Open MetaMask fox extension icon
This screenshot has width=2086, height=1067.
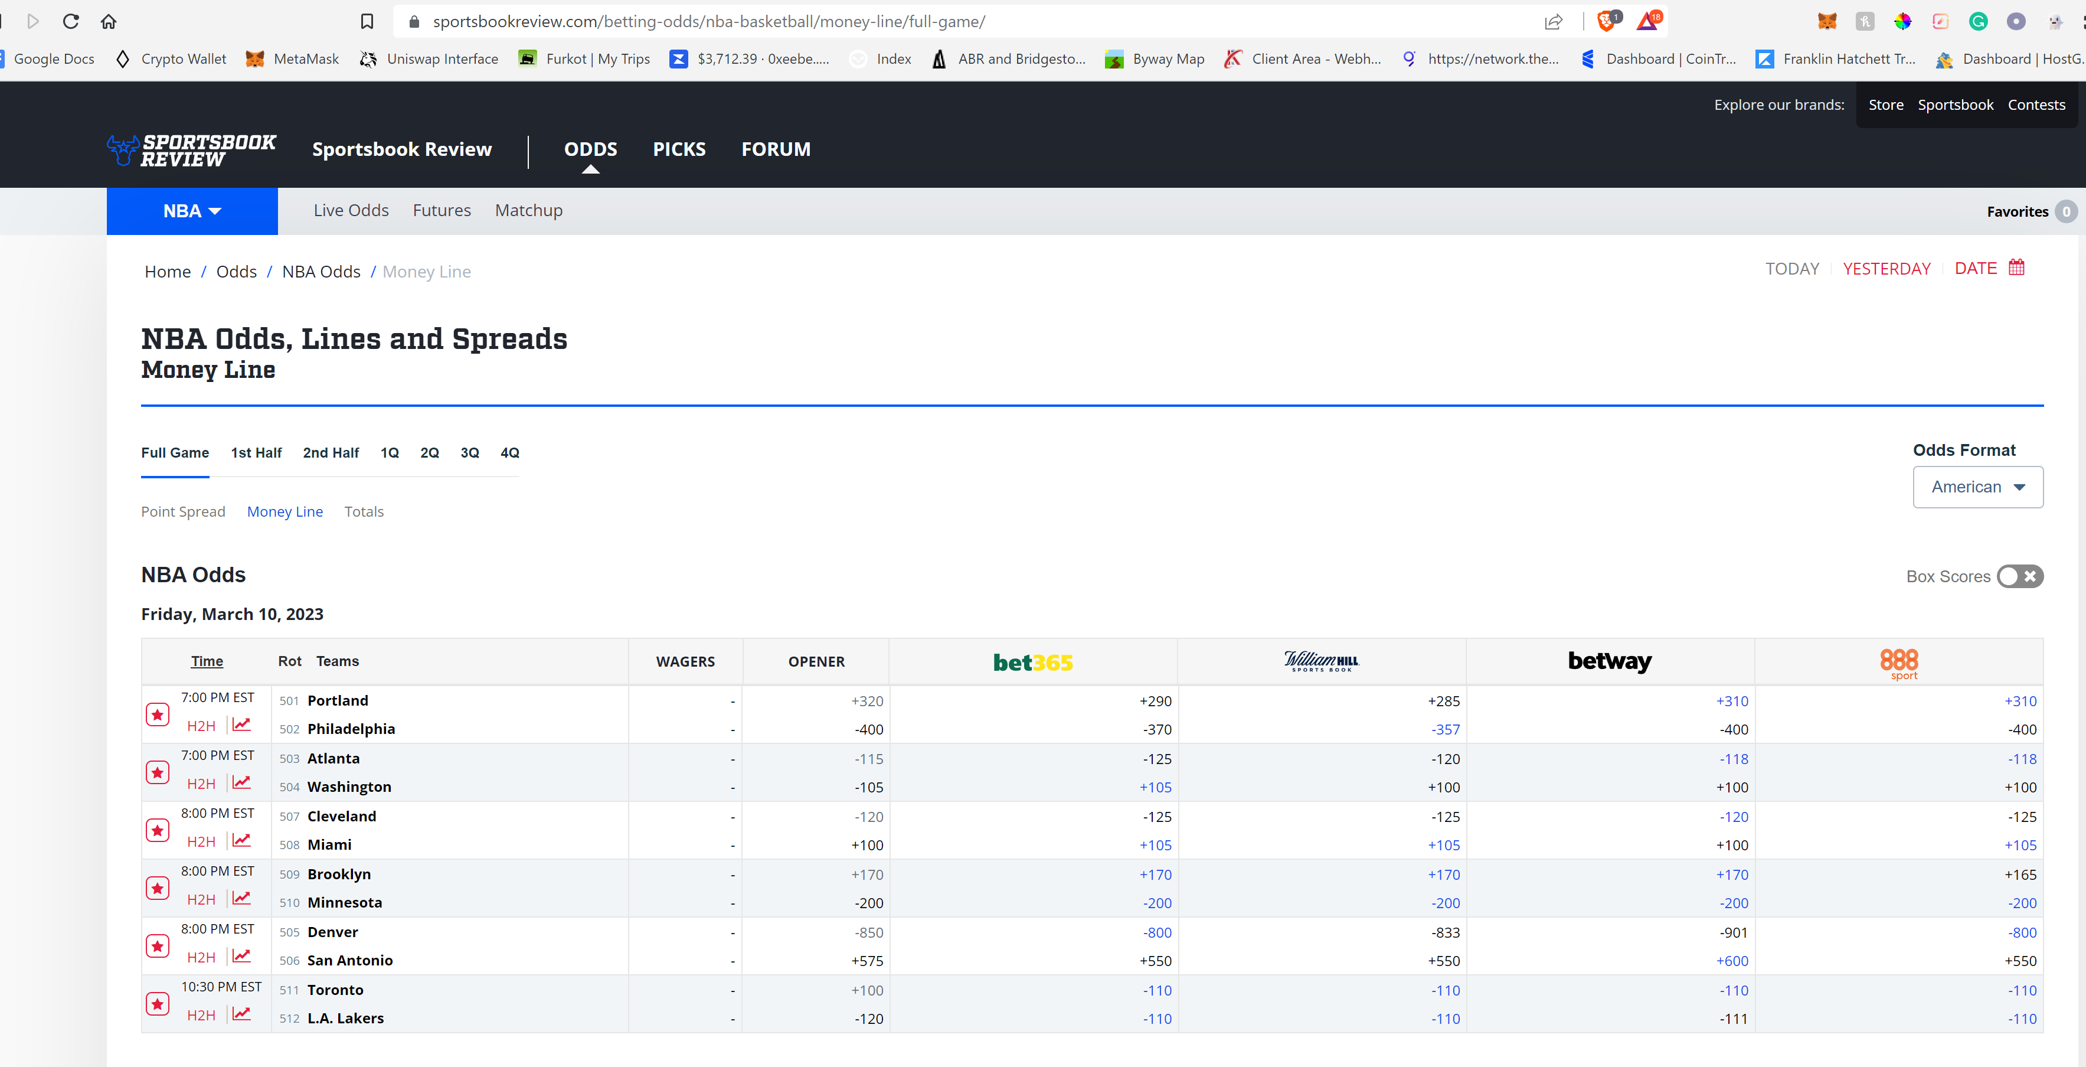[x=1827, y=21]
